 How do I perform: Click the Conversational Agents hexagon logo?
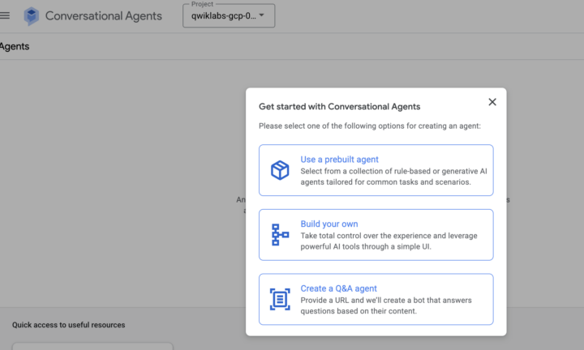pyautogui.click(x=32, y=16)
